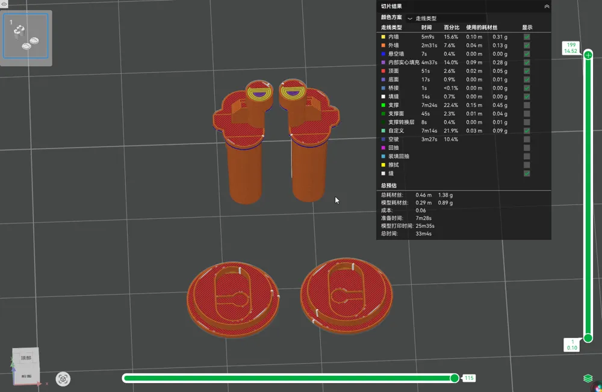The image size is (602, 392).
Task: Click the 走线类型 column header
Action: click(391, 27)
